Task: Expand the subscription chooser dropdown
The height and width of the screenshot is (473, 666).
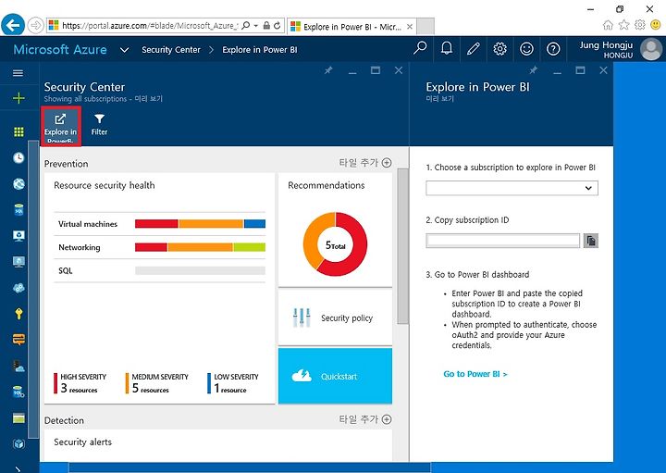Action: [x=588, y=188]
